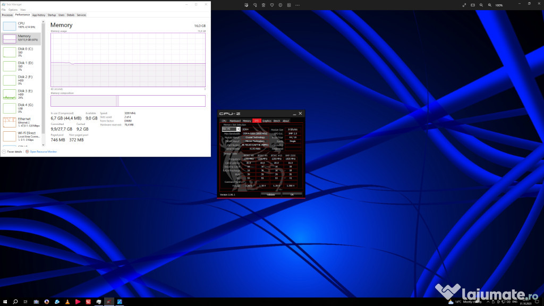The image size is (544, 306).
Task: Click the Validate button in CPU-Z
Action: (270, 194)
